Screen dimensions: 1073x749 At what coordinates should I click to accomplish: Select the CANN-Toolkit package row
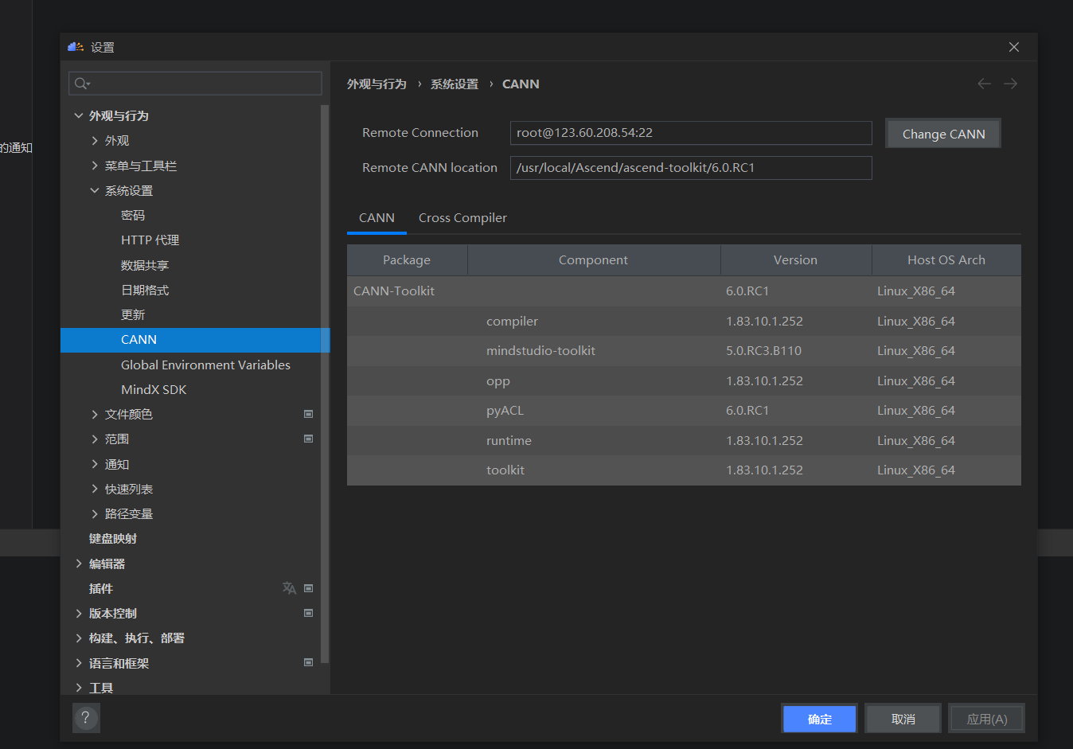pos(684,291)
